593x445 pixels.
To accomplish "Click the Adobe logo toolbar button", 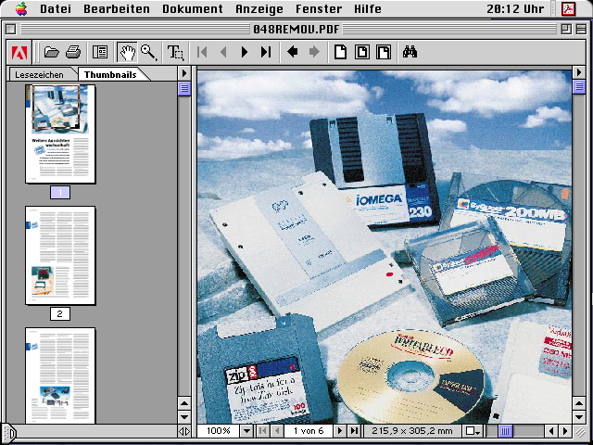I will coord(19,52).
